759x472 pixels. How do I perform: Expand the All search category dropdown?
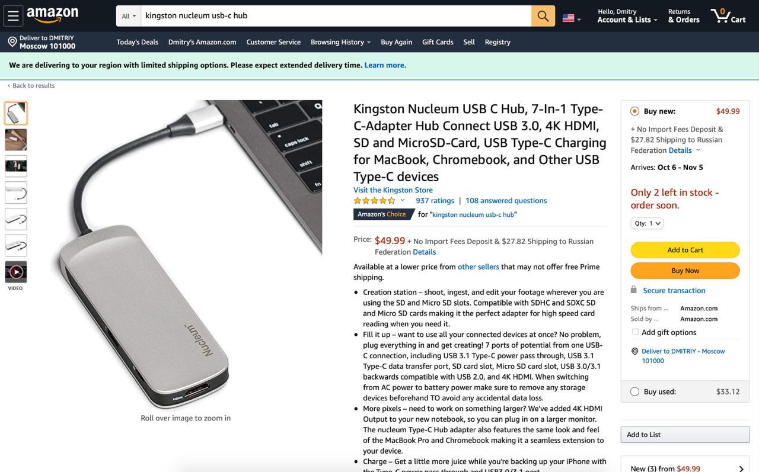point(129,16)
